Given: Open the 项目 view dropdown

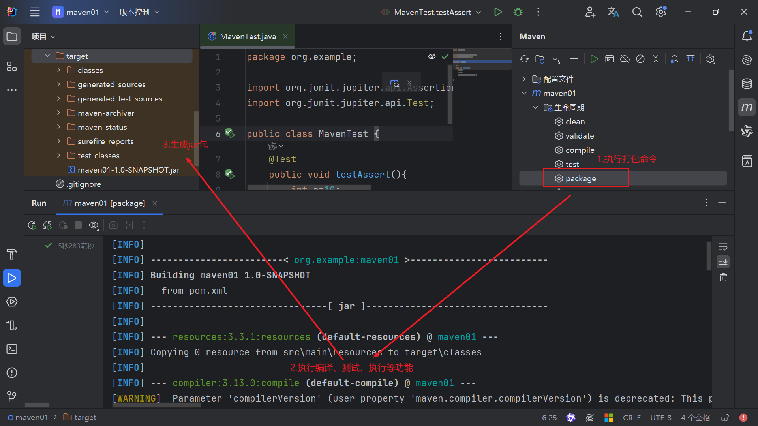Looking at the screenshot, I should pos(43,36).
